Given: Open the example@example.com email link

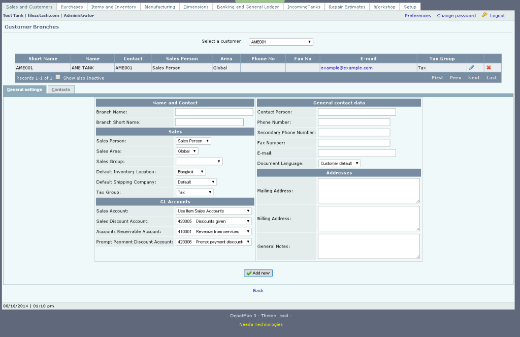Looking at the screenshot, I should [346, 68].
